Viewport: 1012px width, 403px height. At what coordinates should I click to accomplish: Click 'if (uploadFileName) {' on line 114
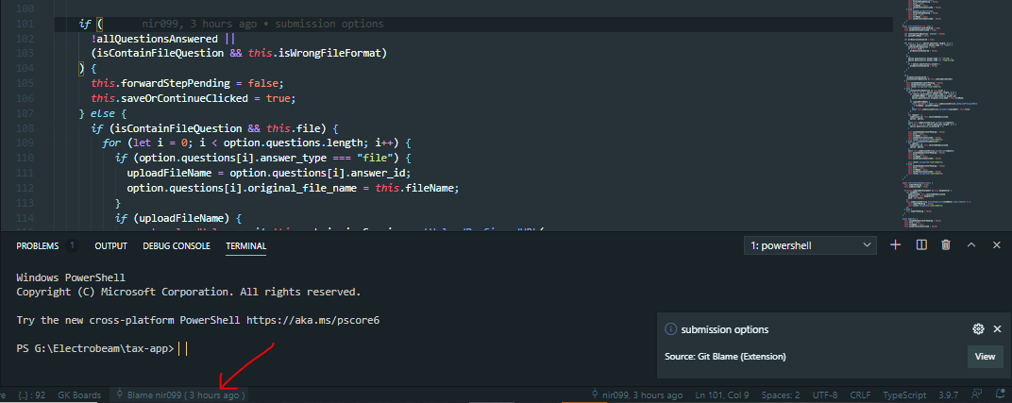click(x=178, y=218)
